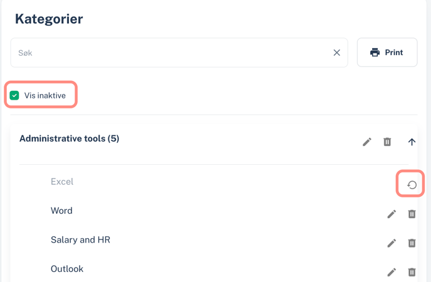
Task: Delete the Outlook entry
Action: point(412,272)
